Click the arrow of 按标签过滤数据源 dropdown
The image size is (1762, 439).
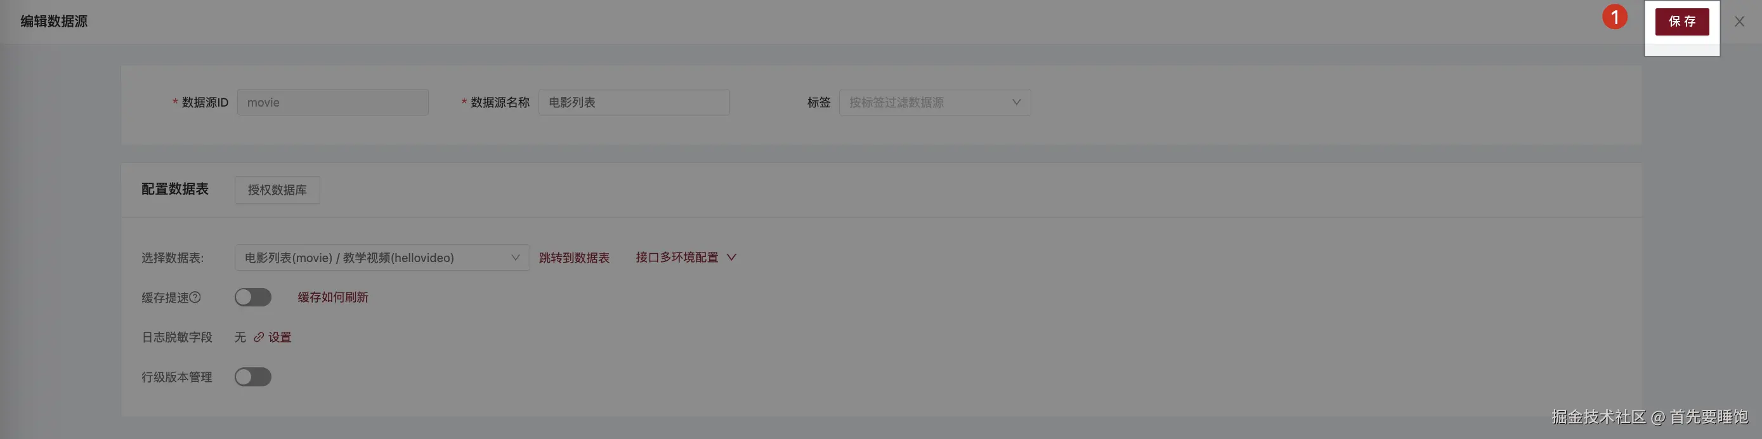point(1017,103)
